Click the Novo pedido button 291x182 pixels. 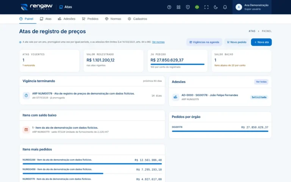[x=236, y=42]
